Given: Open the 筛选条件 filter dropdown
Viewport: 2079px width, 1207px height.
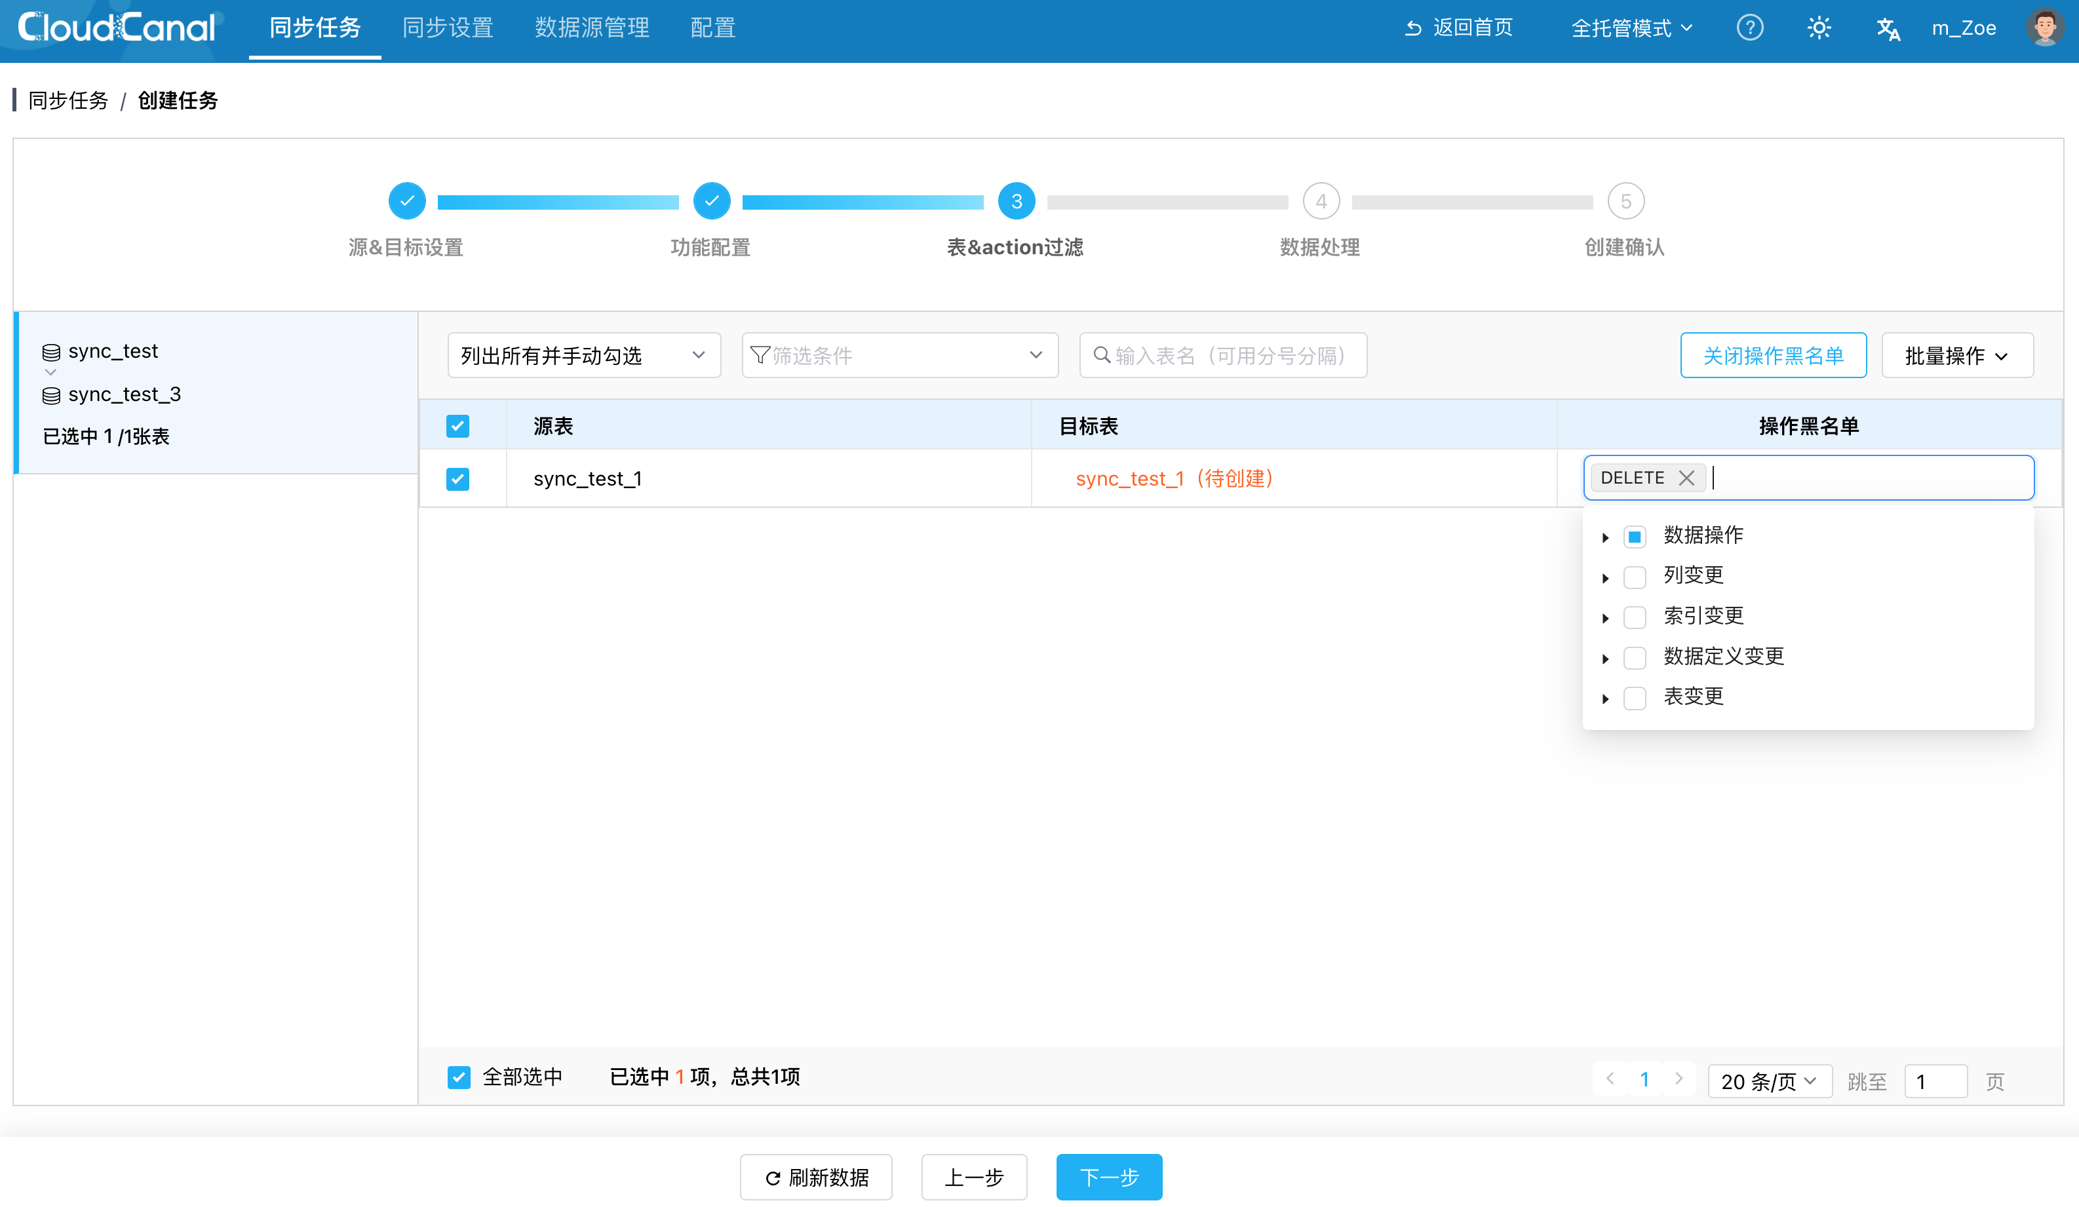Looking at the screenshot, I should [899, 356].
